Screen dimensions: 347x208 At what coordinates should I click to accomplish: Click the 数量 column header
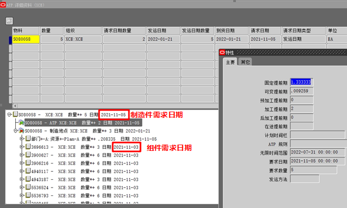[52, 30]
